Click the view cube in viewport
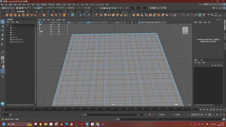 pyautogui.click(x=185, y=30)
